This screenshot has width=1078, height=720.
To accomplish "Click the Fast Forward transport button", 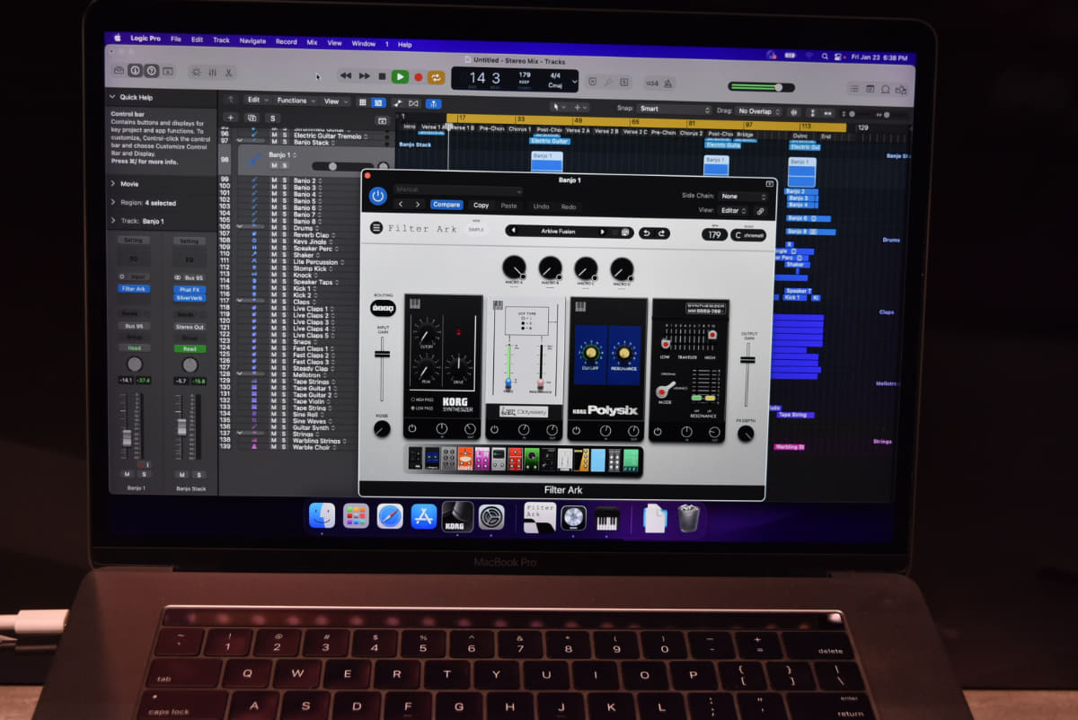I will (365, 76).
